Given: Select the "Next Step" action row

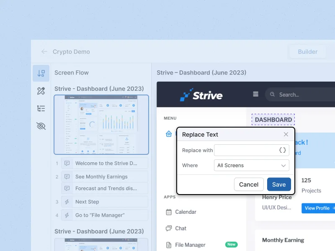Looking at the screenshot, I should click(105, 202).
